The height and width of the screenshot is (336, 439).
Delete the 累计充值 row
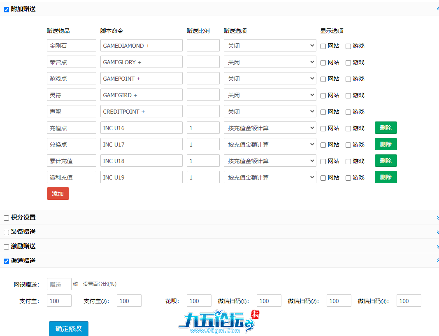386,161
